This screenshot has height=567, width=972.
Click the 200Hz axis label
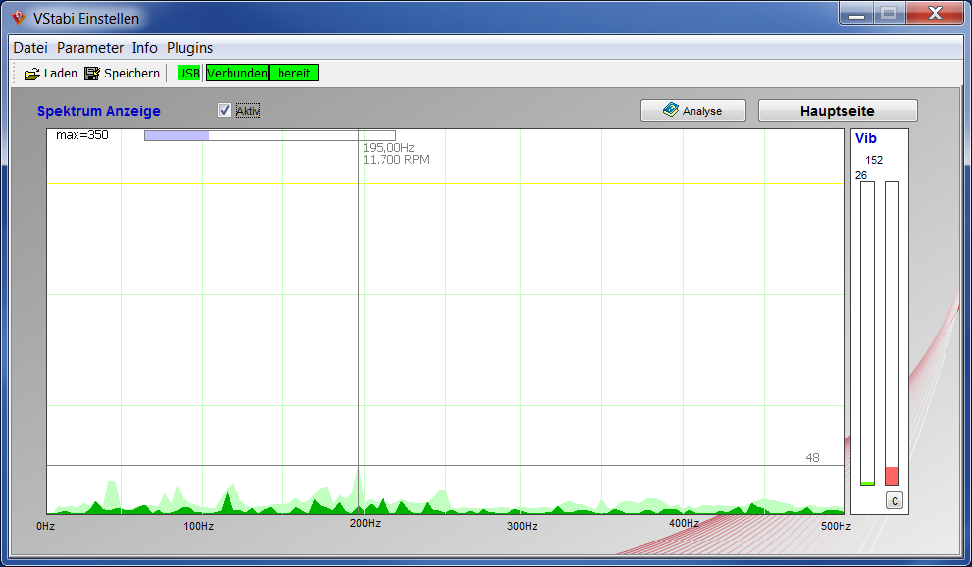click(365, 523)
